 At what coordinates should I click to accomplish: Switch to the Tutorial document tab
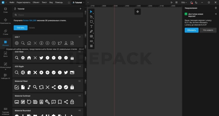[79, 2]
